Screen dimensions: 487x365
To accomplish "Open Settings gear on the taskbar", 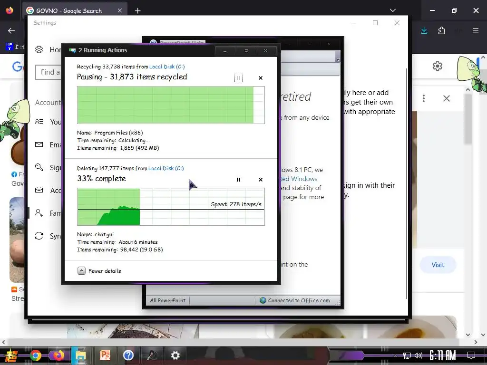I will click(175, 355).
